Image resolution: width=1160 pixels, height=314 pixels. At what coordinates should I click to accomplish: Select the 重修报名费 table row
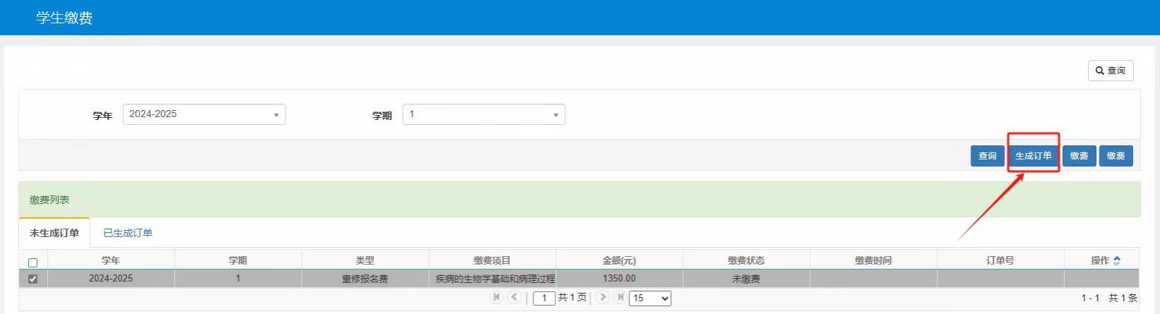coord(365,279)
